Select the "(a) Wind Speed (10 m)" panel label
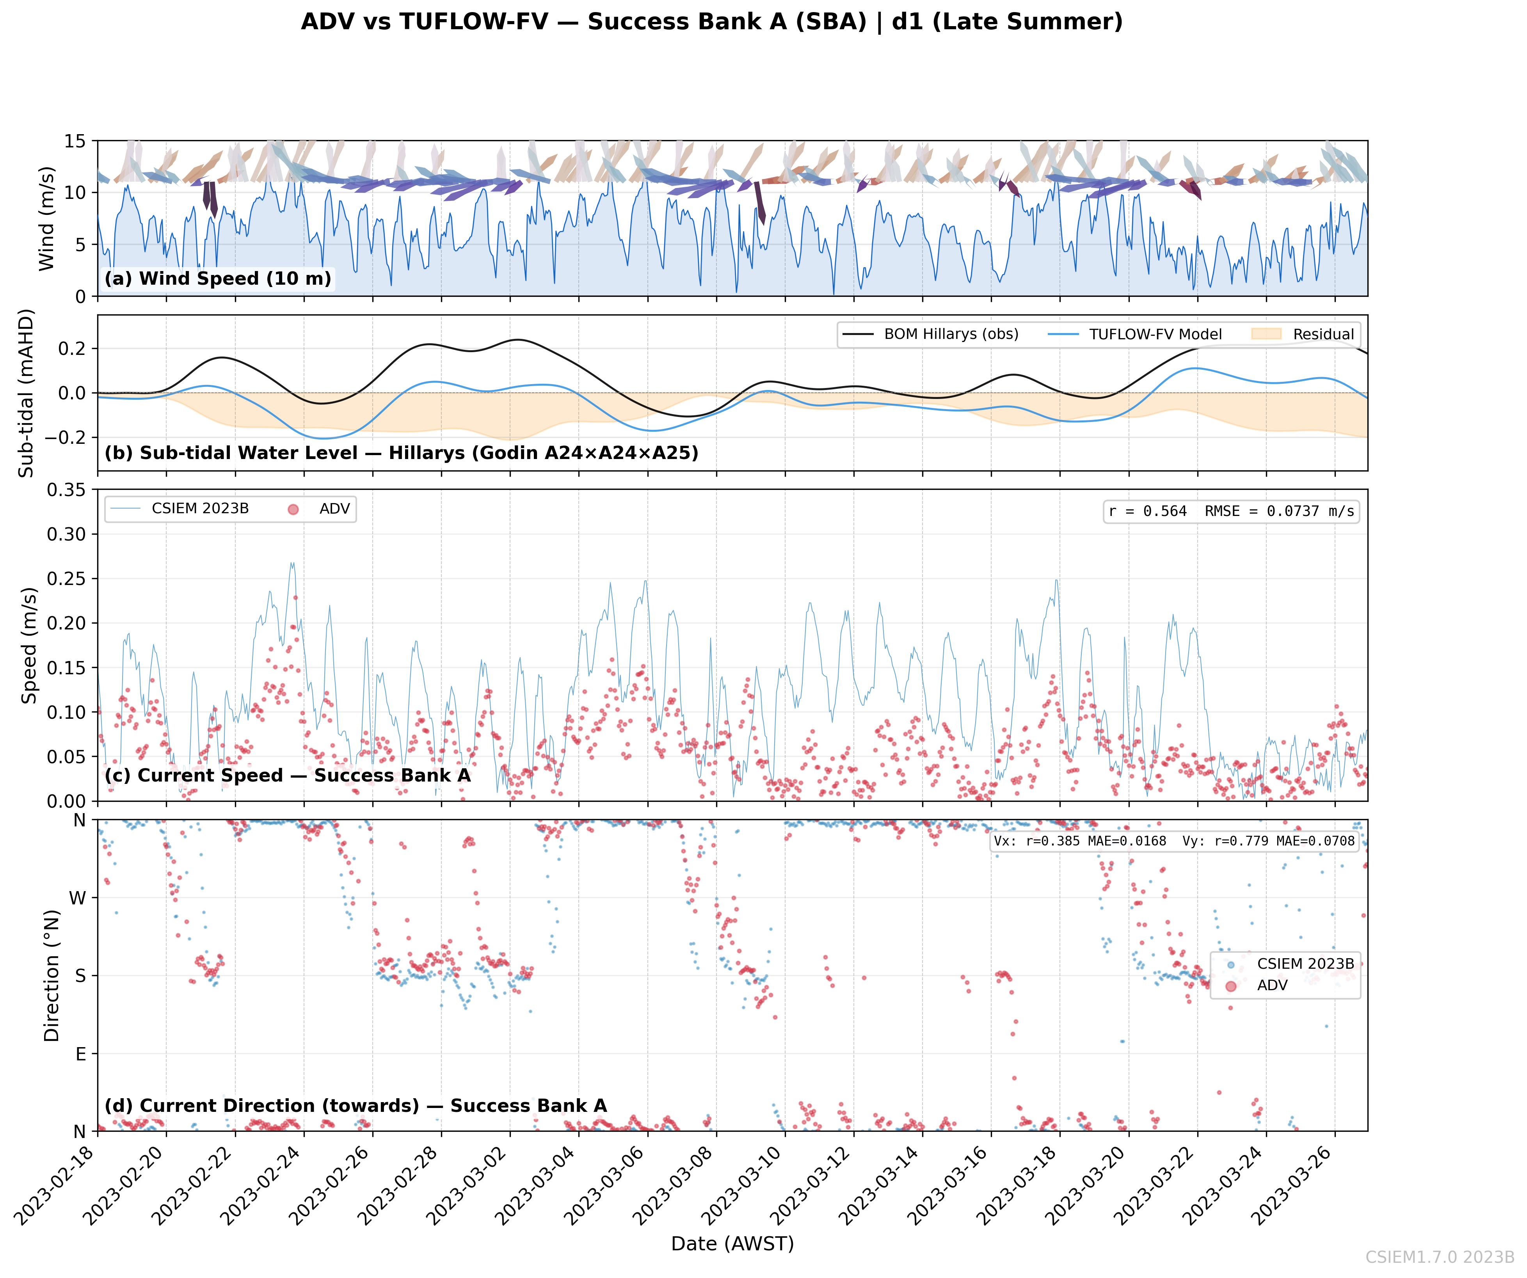 pyautogui.click(x=217, y=278)
